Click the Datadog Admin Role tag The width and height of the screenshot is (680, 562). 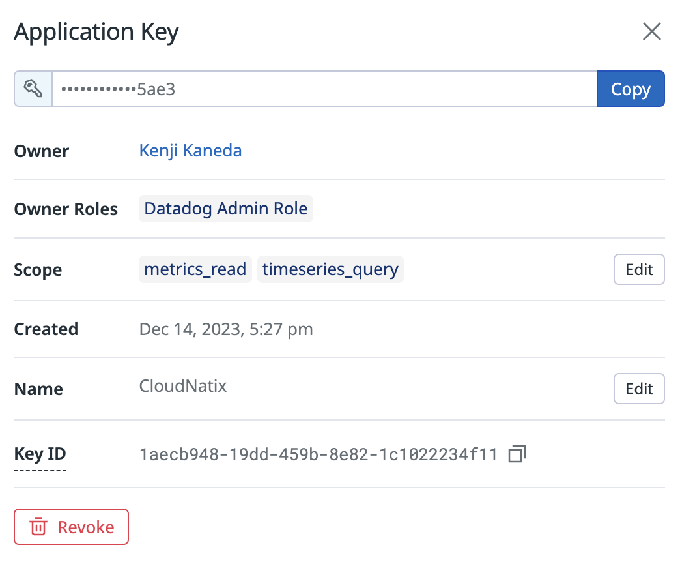[225, 209]
